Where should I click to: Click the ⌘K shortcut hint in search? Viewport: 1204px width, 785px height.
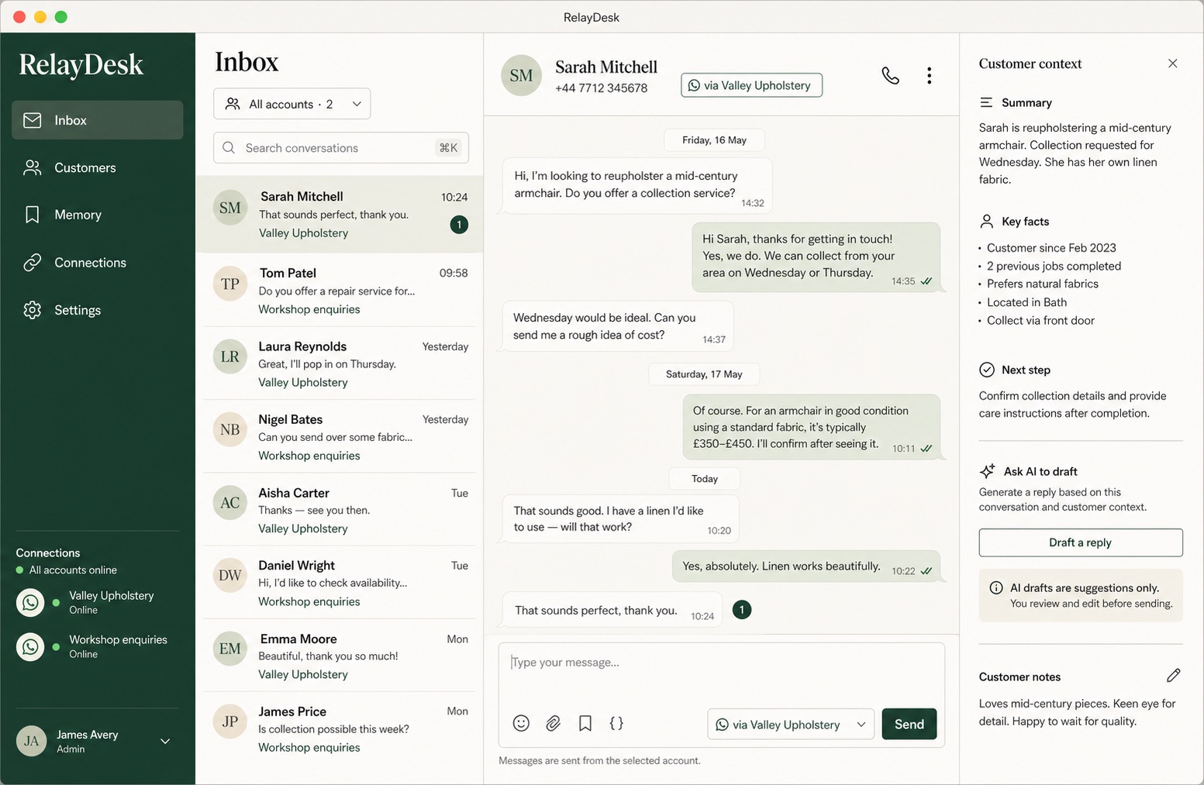pyautogui.click(x=448, y=147)
